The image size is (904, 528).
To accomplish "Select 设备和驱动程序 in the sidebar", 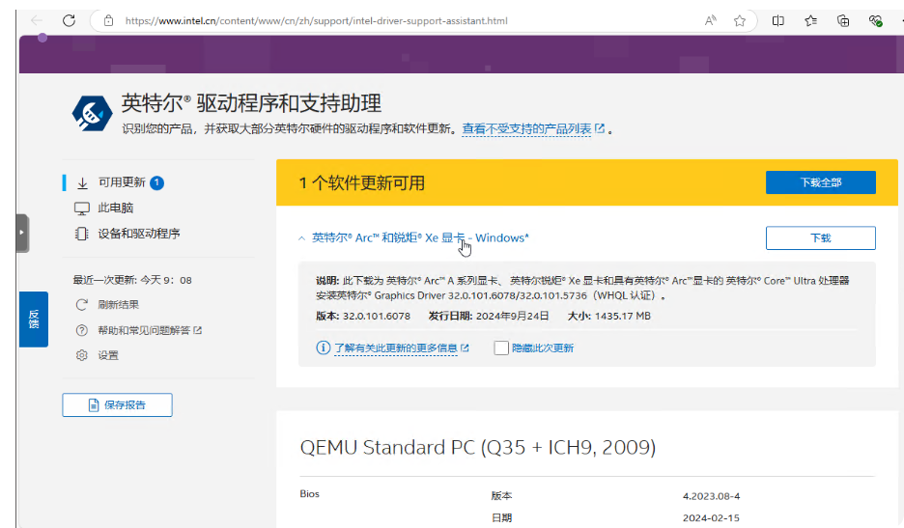I will pos(139,234).
